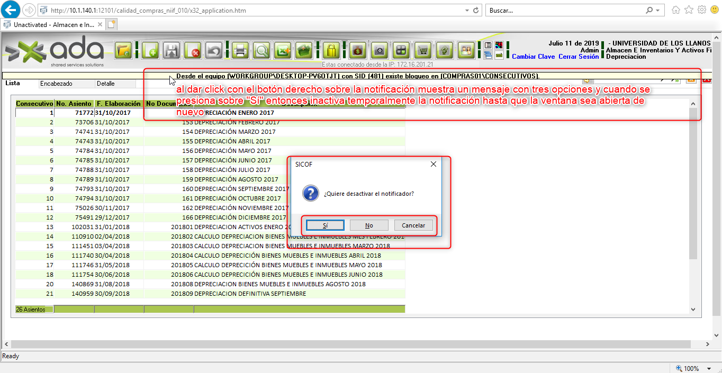Click the delete record icon with red X
Image resolution: width=722 pixels, height=373 pixels.
click(x=193, y=51)
